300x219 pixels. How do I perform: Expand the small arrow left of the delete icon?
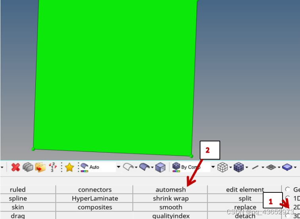[x=2, y=167]
